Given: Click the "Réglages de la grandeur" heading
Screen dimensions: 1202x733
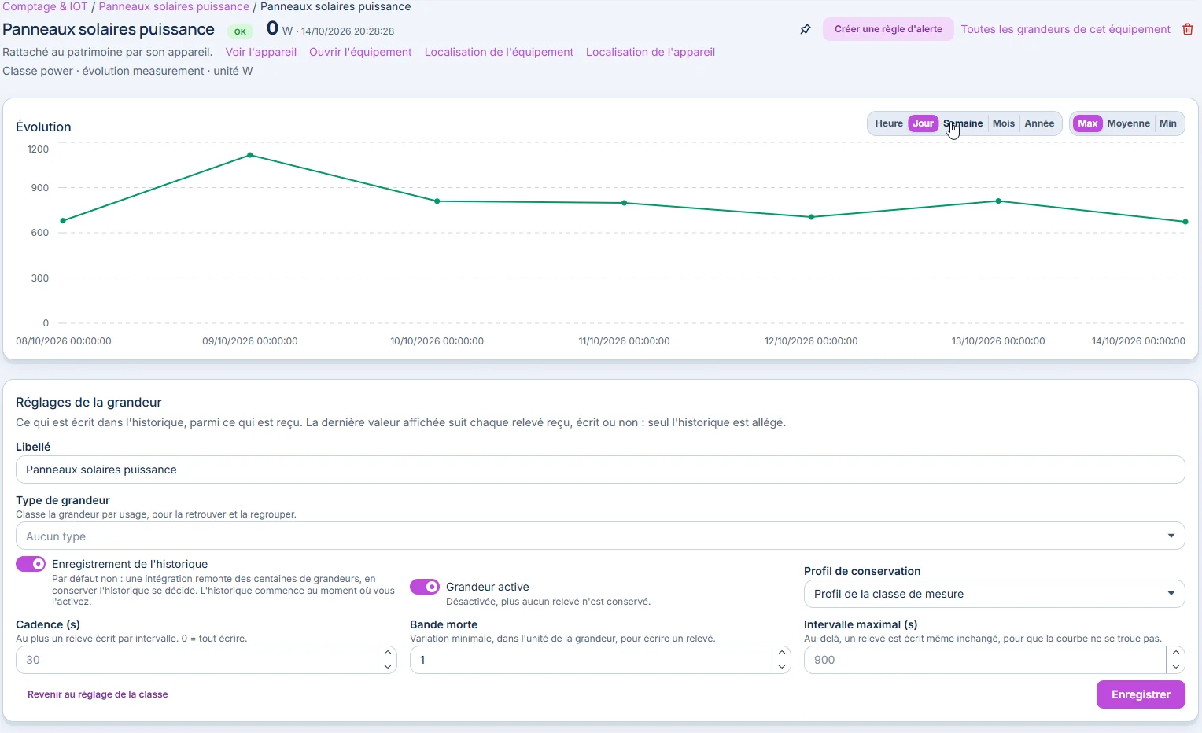Looking at the screenshot, I should [88, 402].
